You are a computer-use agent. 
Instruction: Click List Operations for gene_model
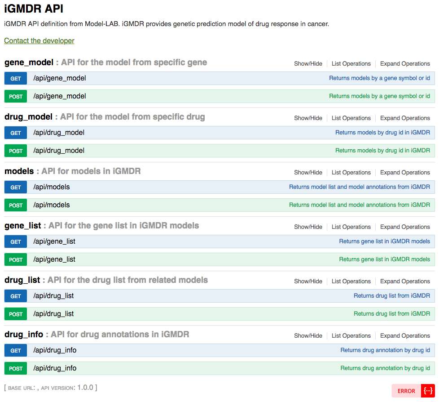[351, 64]
